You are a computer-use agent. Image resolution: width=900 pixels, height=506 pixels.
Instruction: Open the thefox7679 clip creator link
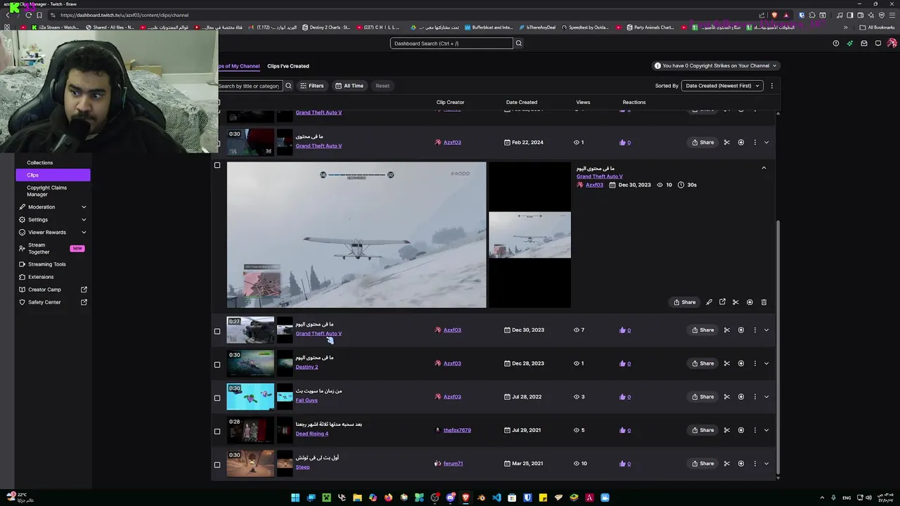[x=457, y=430]
